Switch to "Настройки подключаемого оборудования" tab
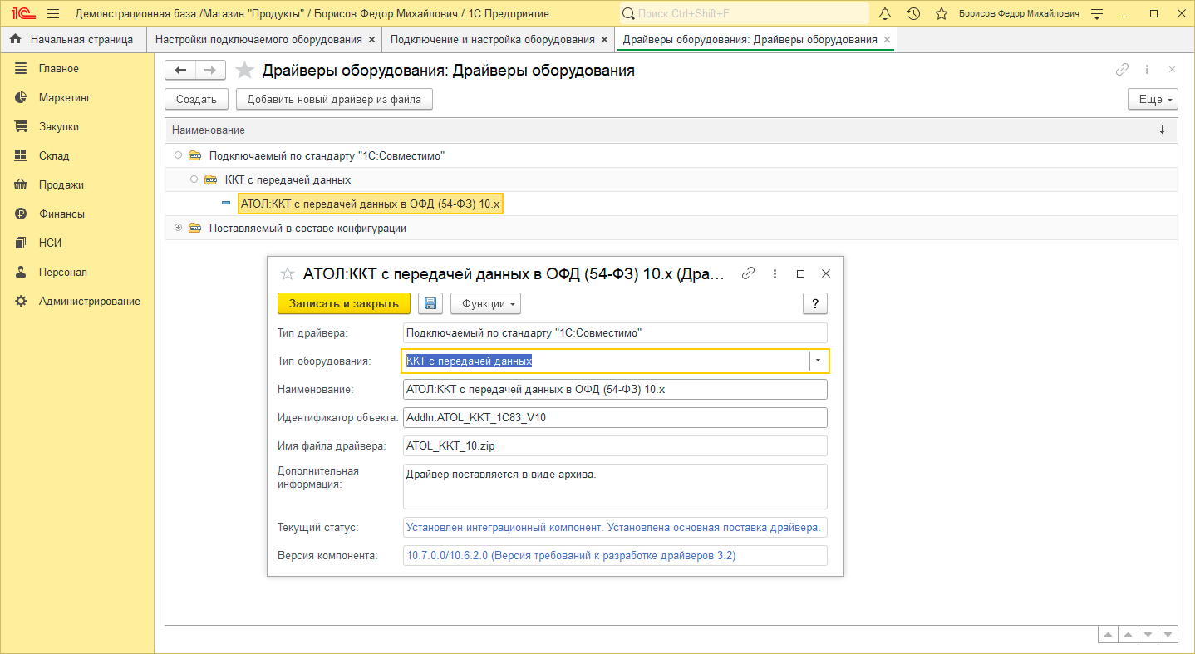Image resolution: width=1195 pixels, height=654 pixels. tap(258, 39)
